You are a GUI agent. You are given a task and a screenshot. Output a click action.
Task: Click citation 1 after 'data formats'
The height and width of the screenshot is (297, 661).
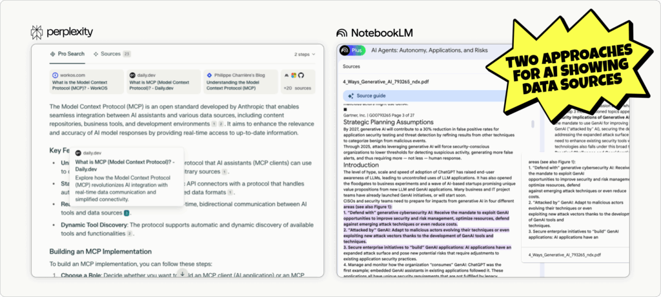click(x=230, y=192)
